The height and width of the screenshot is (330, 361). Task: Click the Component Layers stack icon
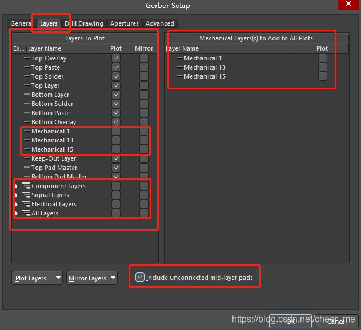pos(26,186)
